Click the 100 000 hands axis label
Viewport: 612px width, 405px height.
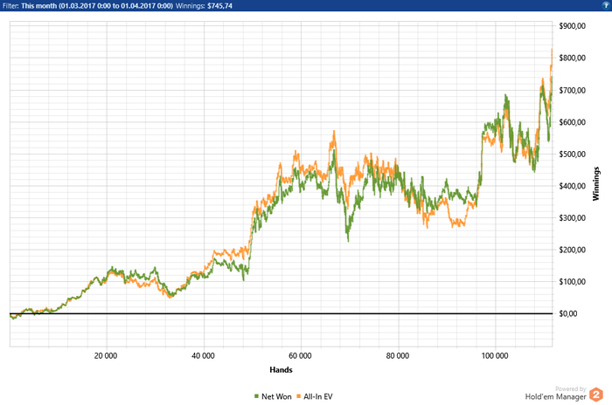pyautogui.click(x=495, y=355)
